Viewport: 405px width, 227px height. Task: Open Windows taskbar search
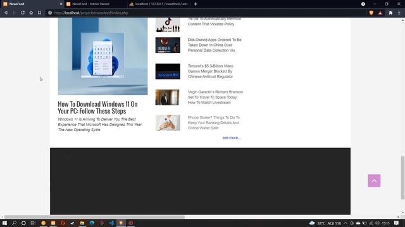click(14, 223)
